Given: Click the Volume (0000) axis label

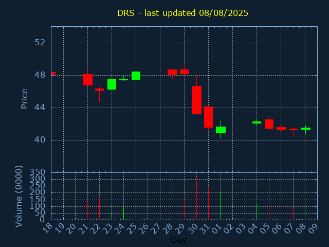Looking at the screenshot, I should [x=19, y=196].
